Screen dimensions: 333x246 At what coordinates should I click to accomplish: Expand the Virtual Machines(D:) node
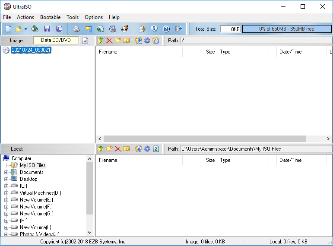[6, 193]
